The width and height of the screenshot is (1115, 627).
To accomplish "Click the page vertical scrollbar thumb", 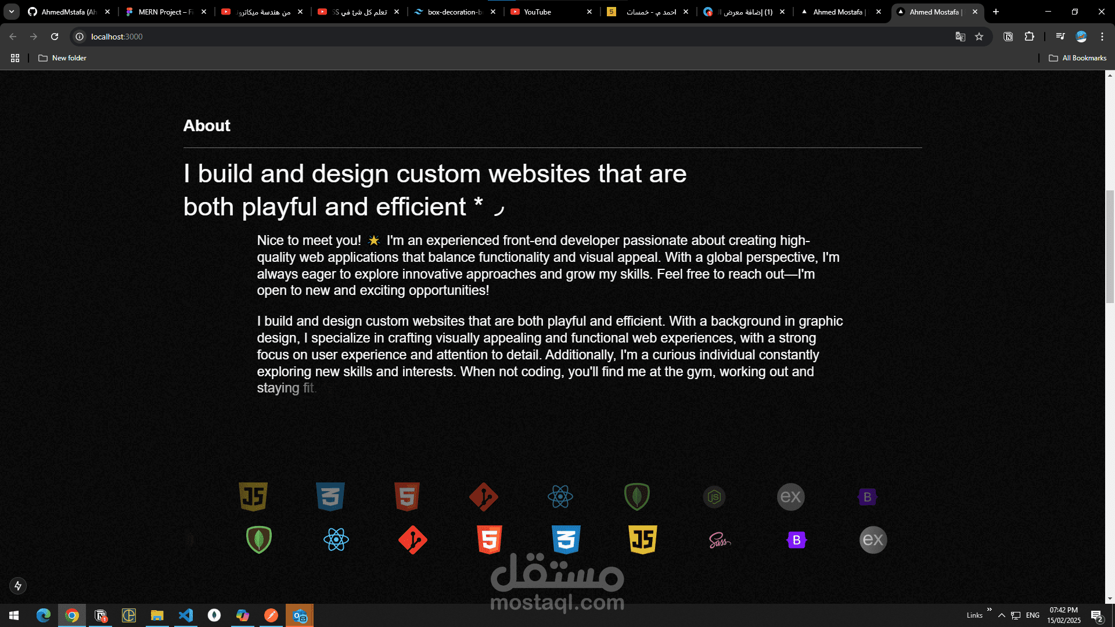I will pos(1110,247).
